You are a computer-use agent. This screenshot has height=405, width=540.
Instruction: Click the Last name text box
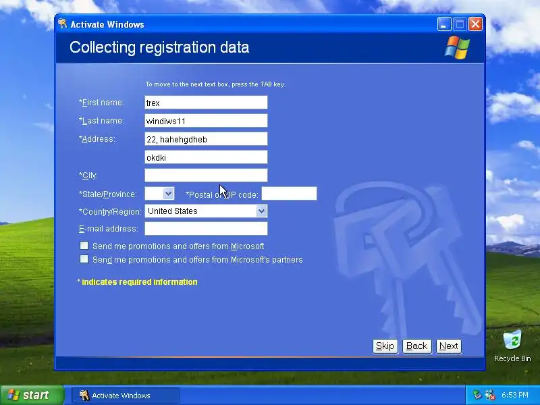206,121
